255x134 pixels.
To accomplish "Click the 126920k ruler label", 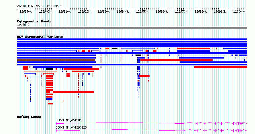I will pos(84,11).
